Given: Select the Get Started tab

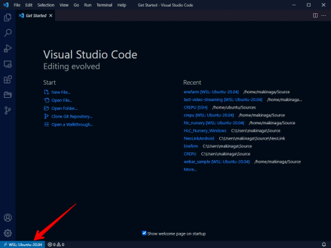Looking at the screenshot, I should click(x=35, y=15).
